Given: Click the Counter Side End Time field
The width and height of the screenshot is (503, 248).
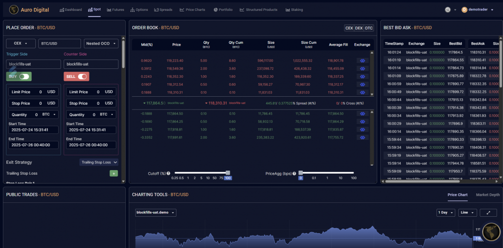Looking at the screenshot, I should pyautogui.click(x=91, y=145).
